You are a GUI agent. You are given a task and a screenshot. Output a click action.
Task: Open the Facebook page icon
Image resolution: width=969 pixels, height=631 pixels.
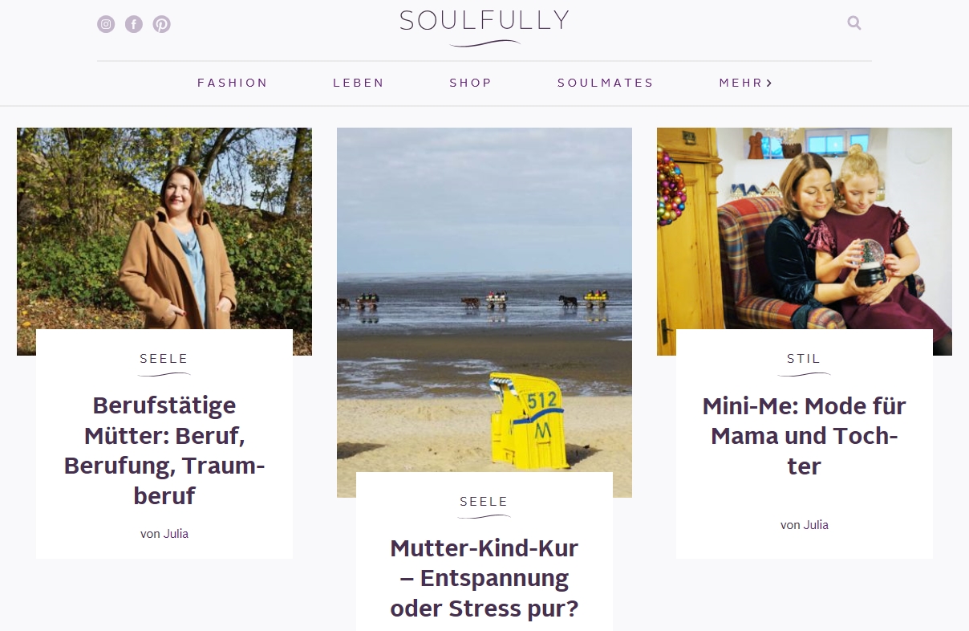134,24
